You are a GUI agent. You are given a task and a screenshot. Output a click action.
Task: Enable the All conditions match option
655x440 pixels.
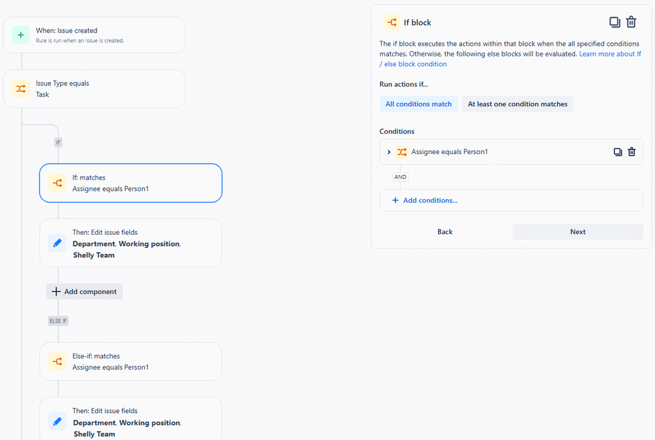tap(418, 104)
